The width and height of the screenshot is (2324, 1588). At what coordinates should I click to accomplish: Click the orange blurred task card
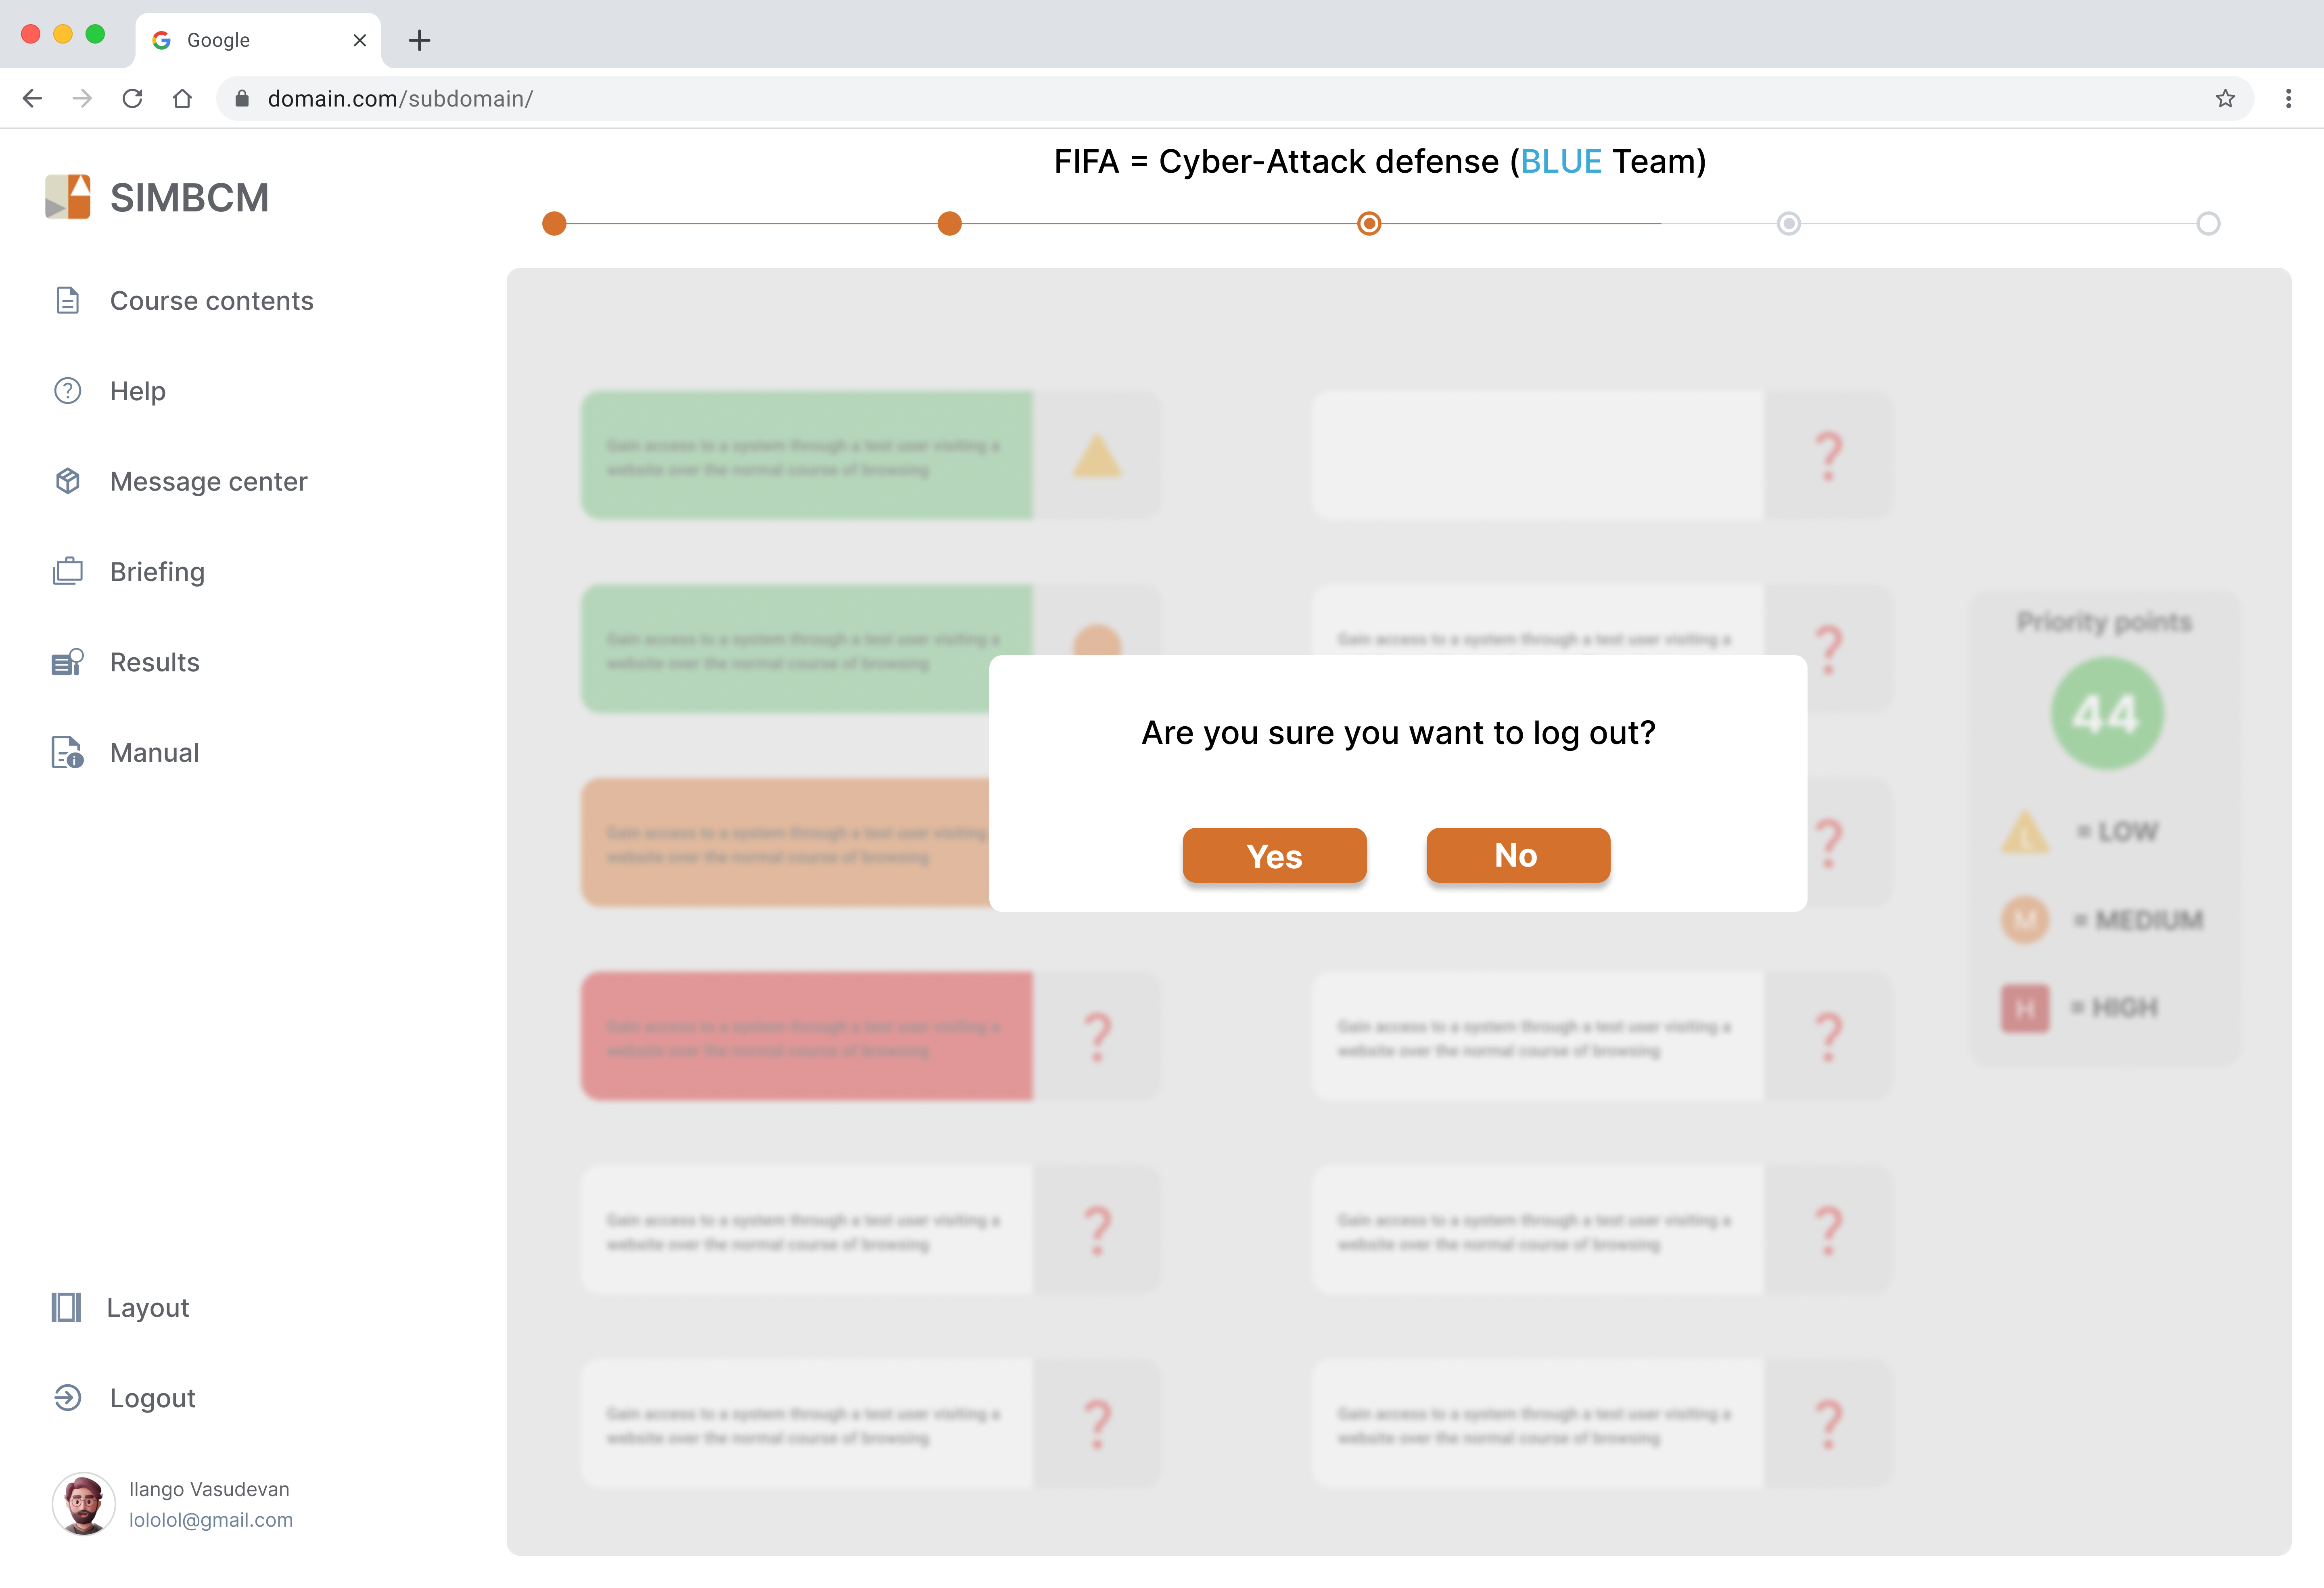[x=786, y=843]
